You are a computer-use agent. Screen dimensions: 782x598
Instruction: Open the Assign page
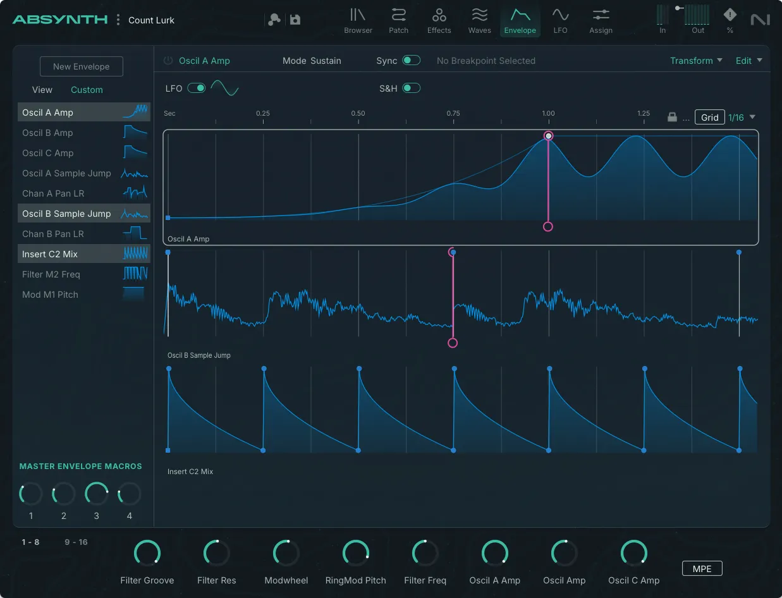[601, 21]
